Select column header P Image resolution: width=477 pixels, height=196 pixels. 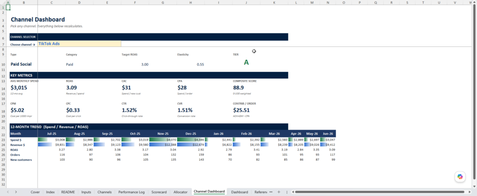coord(360,2)
